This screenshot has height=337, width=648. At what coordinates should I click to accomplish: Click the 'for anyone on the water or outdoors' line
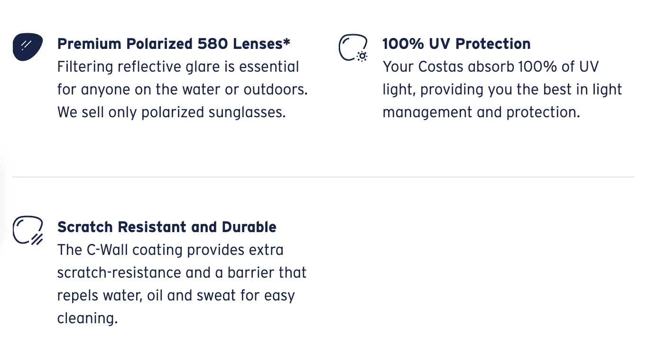[x=182, y=89]
